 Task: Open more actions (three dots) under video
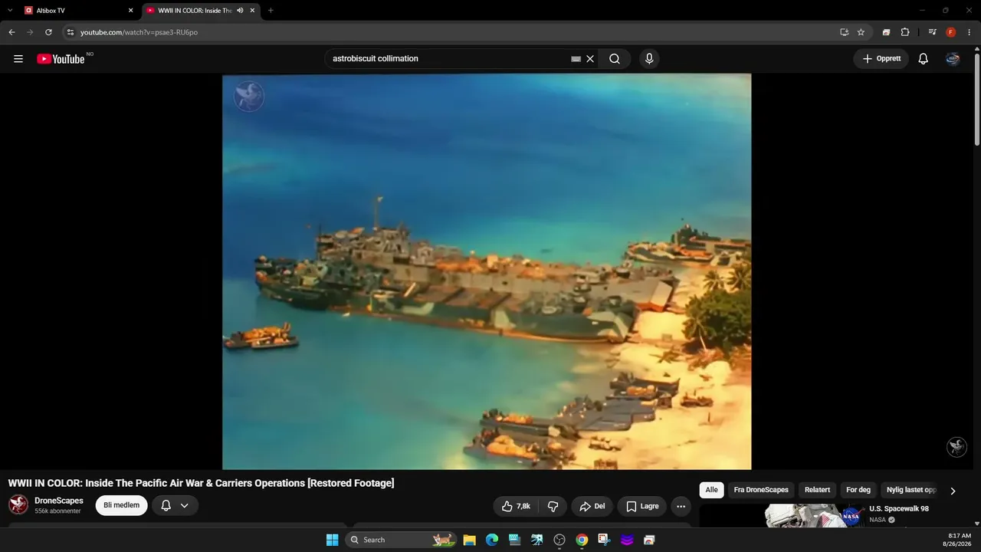pyautogui.click(x=681, y=506)
